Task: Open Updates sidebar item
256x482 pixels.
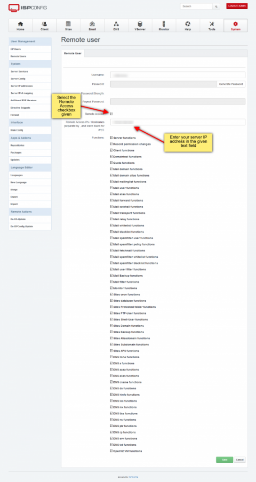Action: [30, 160]
